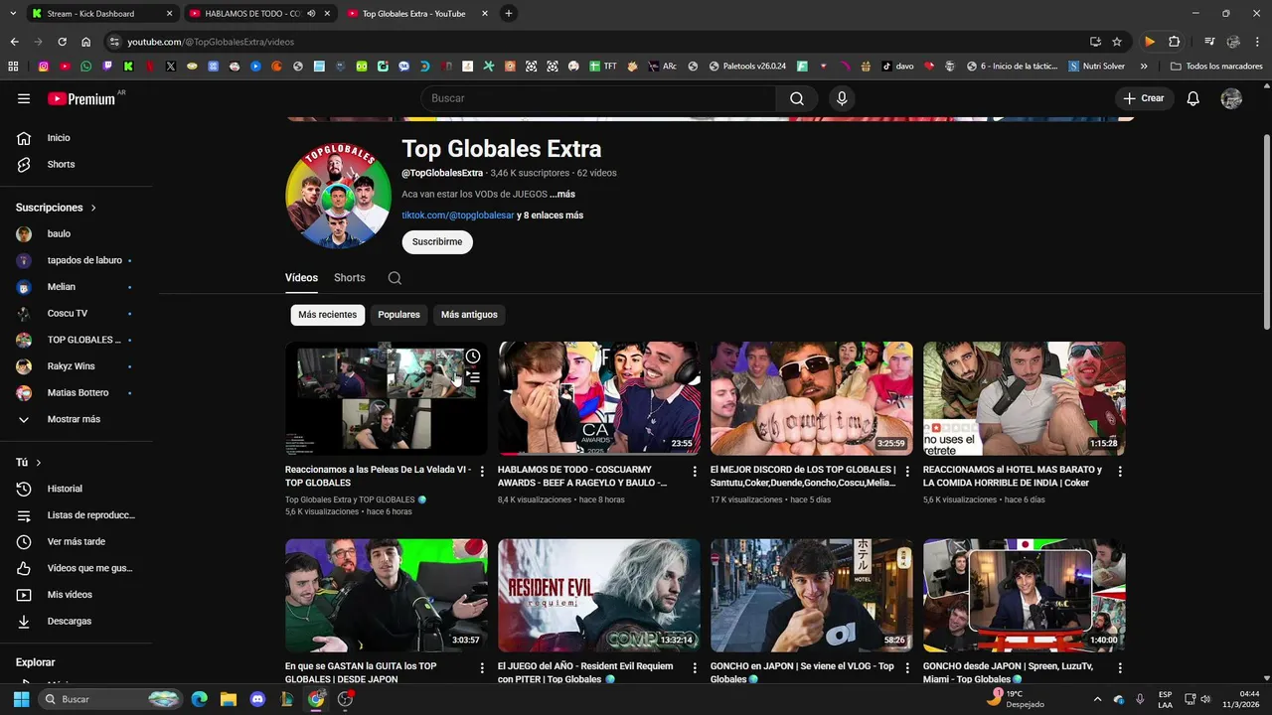Open options for GONCHO en JAPON video
Viewport: 1272px width, 715px height.
point(907,668)
